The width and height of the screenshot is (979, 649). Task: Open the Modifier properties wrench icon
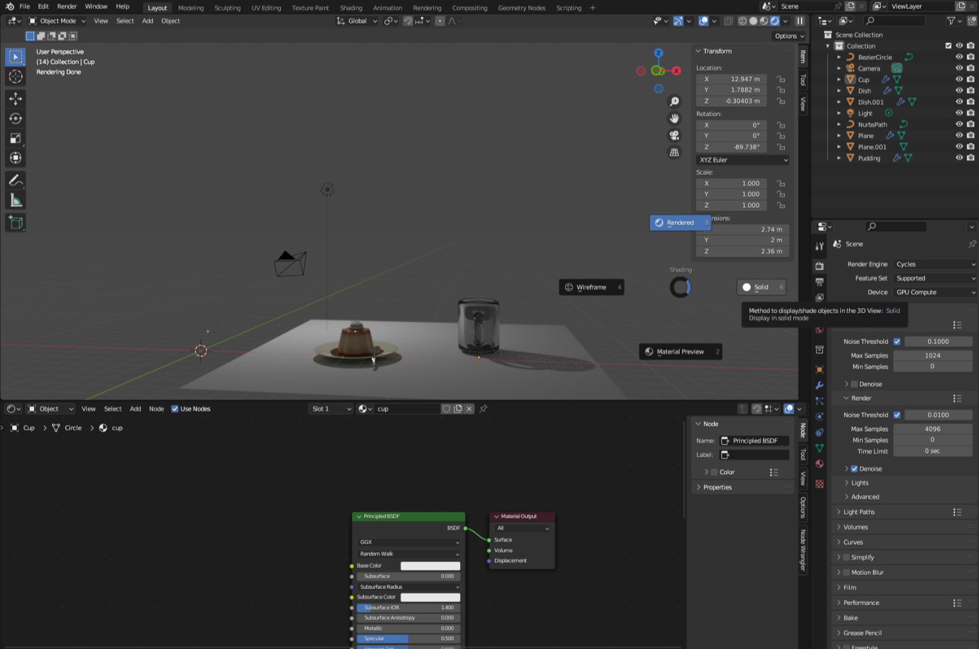click(820, 385)
